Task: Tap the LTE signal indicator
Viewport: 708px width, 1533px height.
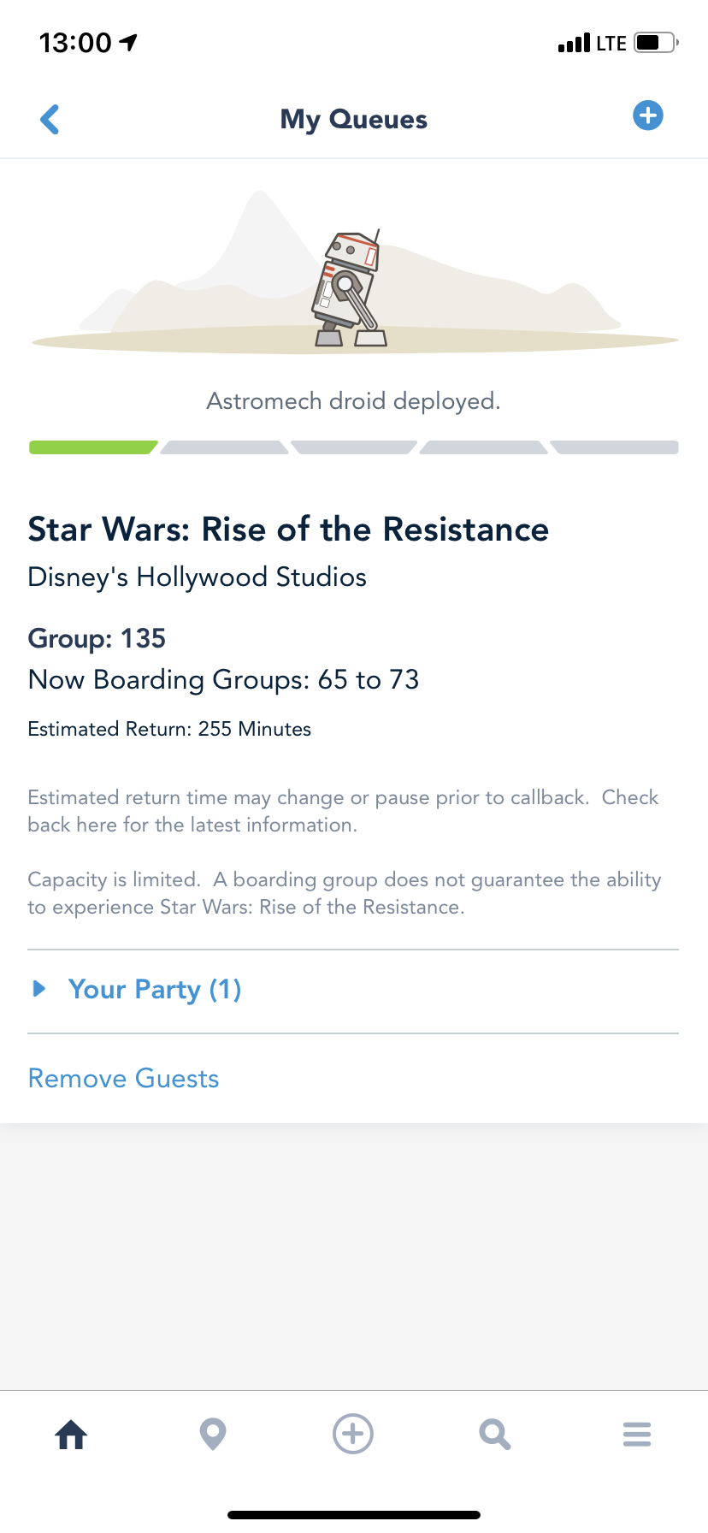Action: tap(593, 43)
